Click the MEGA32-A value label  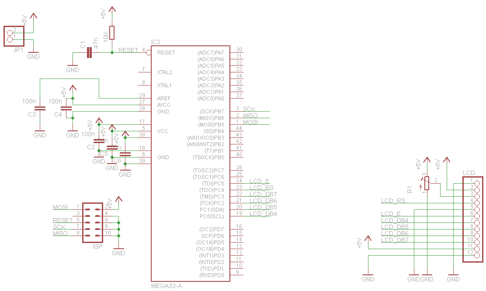(x=167, y=286)
